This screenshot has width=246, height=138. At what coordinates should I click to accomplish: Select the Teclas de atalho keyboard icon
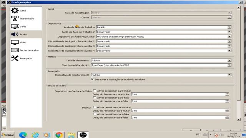click(15, 50)
